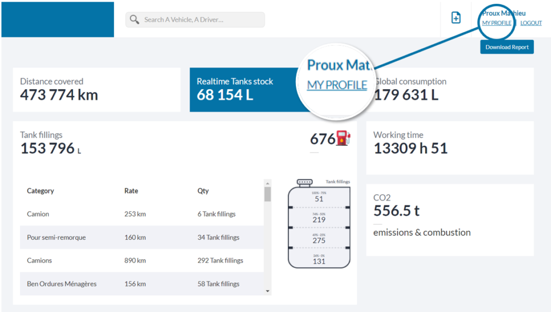Select the 100%-75% tank level segment
551x312 pixels.
pyautogui.click(x=319, y=196)
